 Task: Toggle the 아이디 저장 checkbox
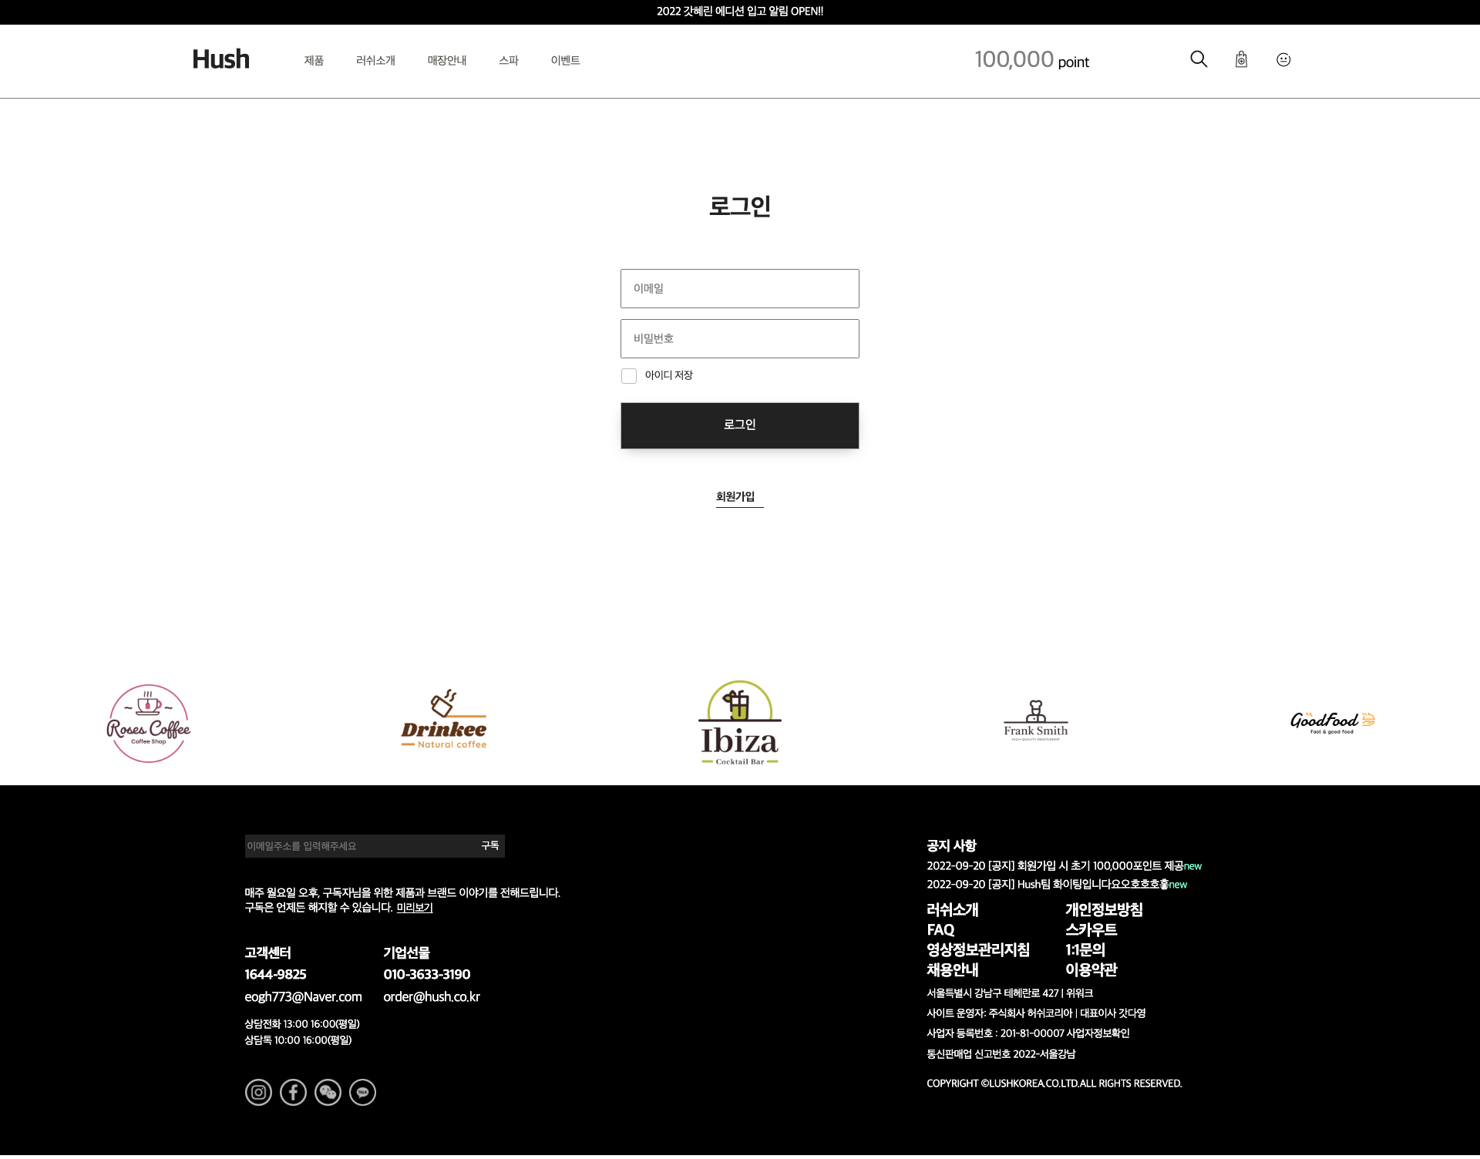click(629, 376)
